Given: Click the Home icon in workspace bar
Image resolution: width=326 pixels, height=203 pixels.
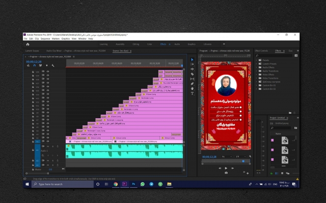Looking at the screenshot, I should click(x=28, y=44).
